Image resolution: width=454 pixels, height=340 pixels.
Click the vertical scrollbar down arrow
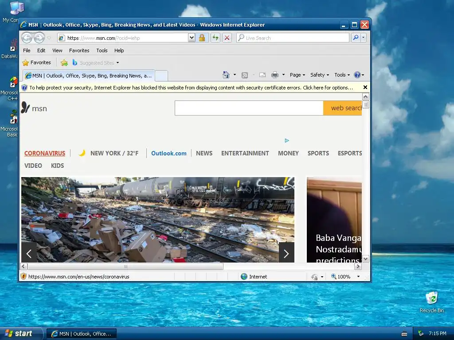(x=366, y=259)
